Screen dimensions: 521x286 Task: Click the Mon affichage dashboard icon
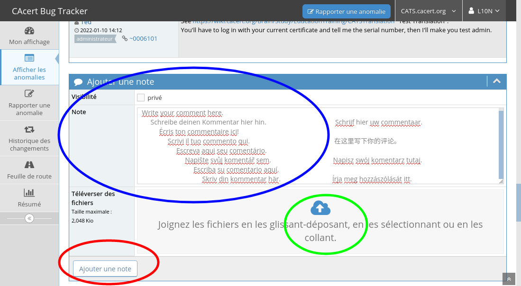pos(29,31)
